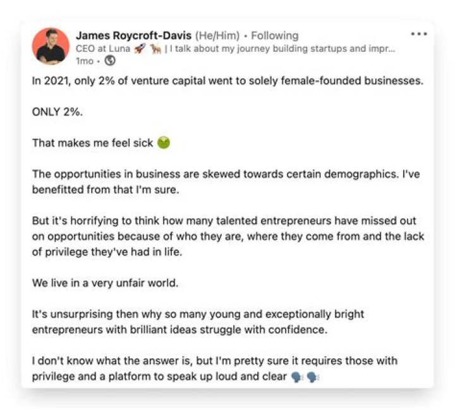Image resolution: width=455 pixels, height=410 pixels.
Task: Click 'We live in a very unfair world.'
Action: pyautogui.click(x=106, y=283)
